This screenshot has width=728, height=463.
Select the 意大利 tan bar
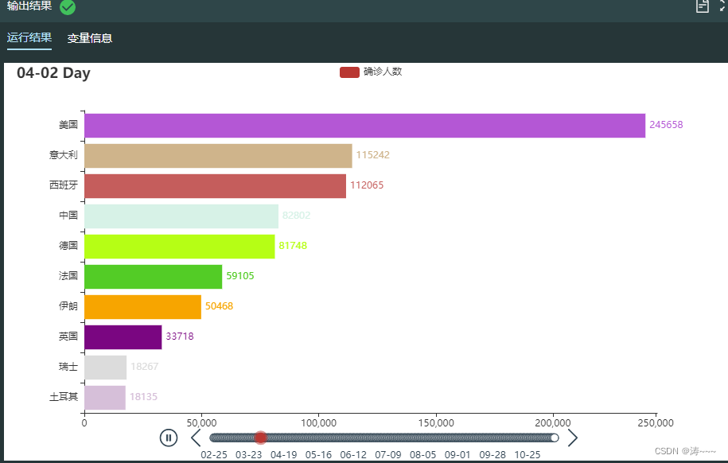point(218,156)
